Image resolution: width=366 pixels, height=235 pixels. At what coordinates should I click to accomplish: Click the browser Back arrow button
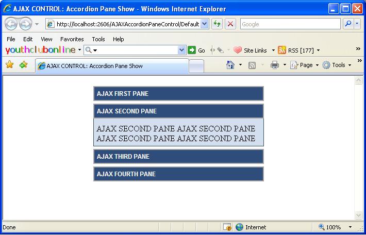coord(10,24)
